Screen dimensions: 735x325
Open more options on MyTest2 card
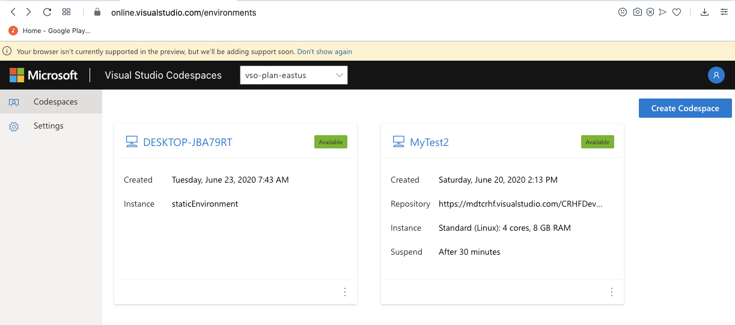(x=612, y=292)
